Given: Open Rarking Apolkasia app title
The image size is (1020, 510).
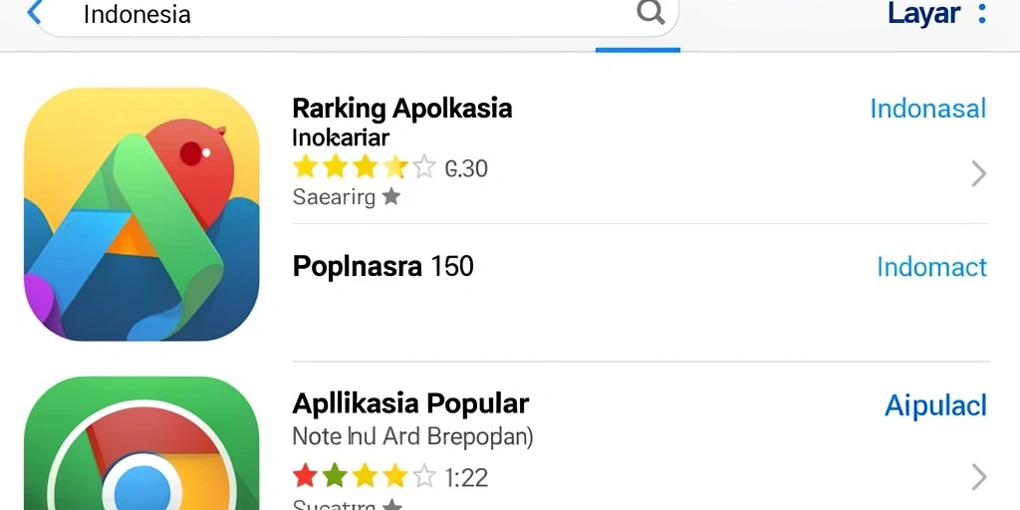Looking at the screenshot, I should tap(402, 109).
